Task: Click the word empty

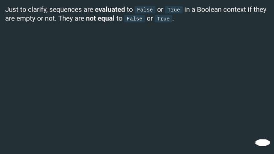Action: [x=26, y=19]
